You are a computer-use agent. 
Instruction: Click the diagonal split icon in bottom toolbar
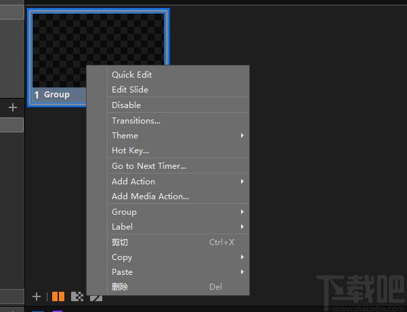tap(96, 297)
